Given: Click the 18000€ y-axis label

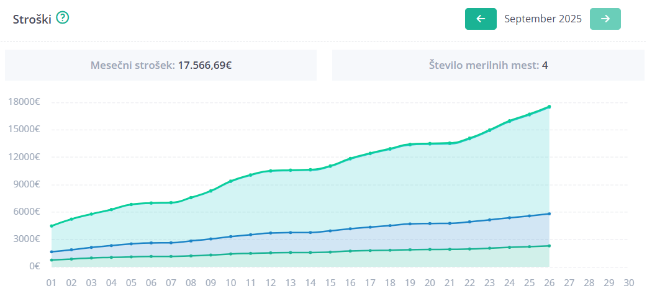Looking at the screenshot, I should tap(25, 102).
